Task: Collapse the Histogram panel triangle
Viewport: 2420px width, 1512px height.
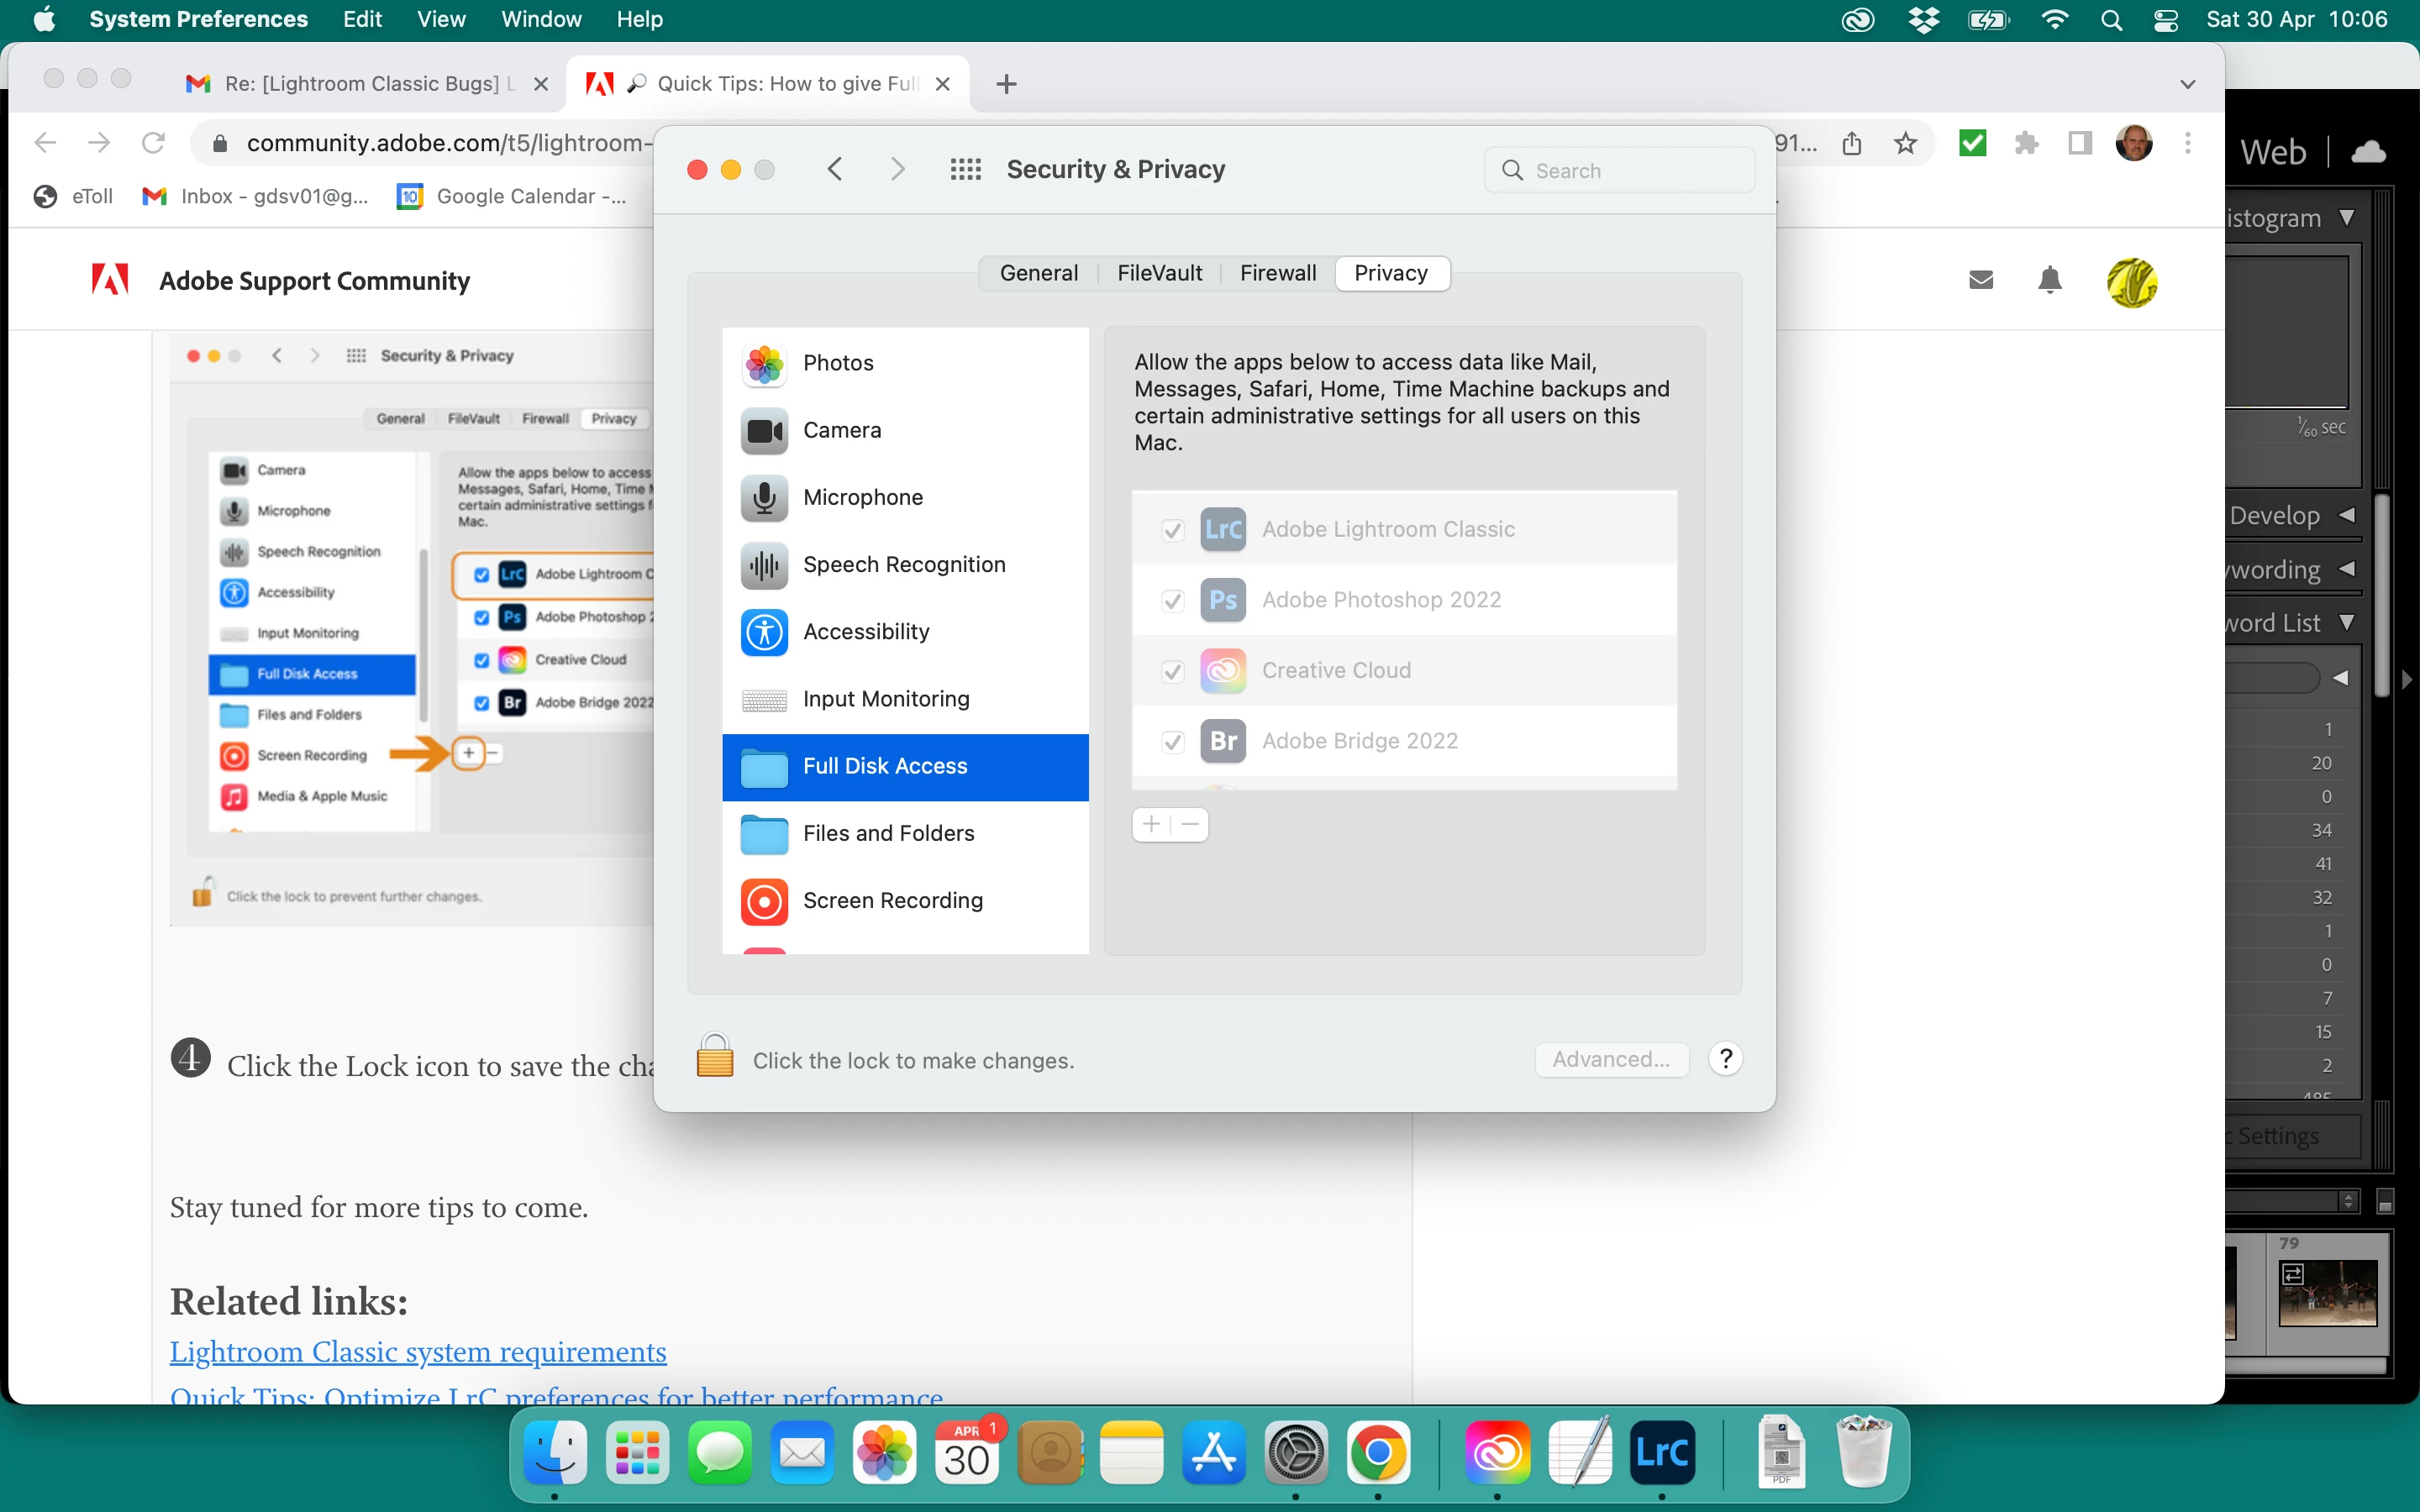Action: tap(2347, 217)
